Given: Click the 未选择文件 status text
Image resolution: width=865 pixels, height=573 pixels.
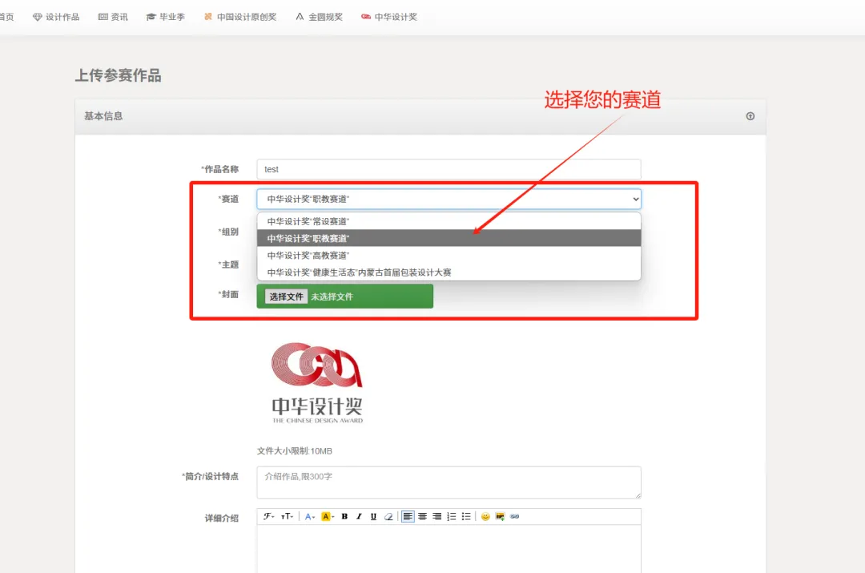Looking at the screenshot, I should point(332,297).
